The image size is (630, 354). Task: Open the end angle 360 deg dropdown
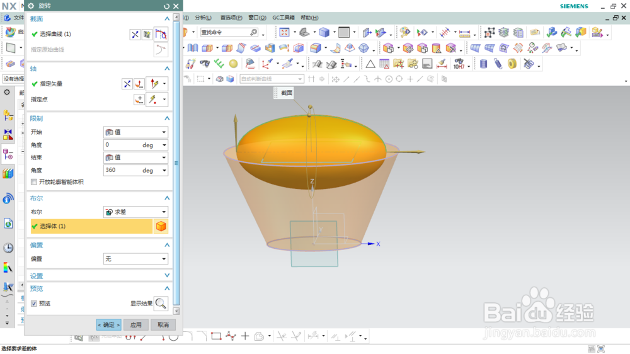point(164,170)
